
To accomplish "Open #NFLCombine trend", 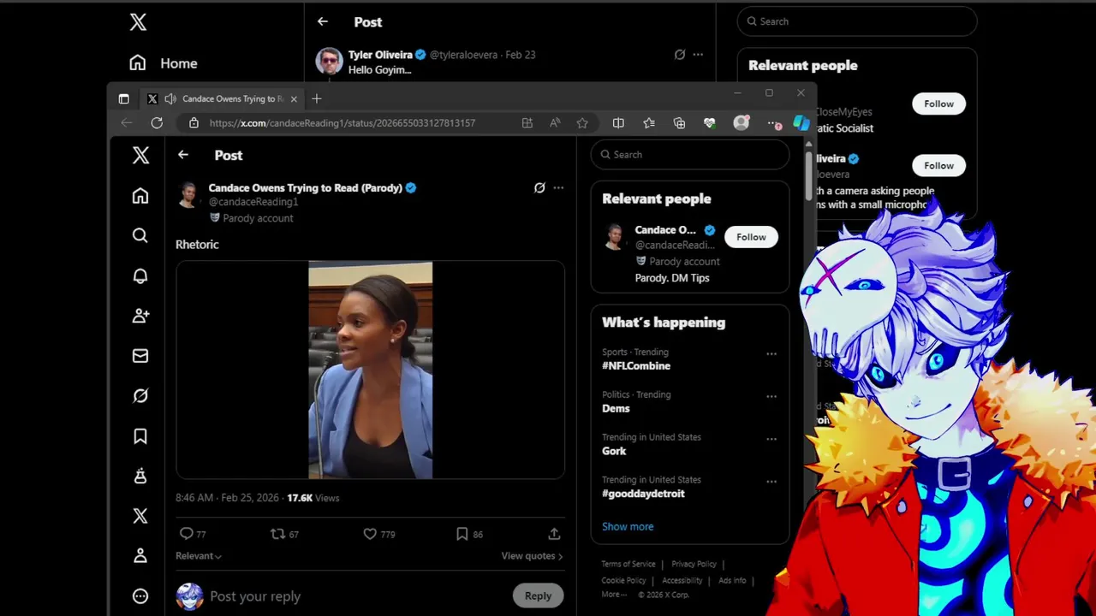I will coord(636,366).
